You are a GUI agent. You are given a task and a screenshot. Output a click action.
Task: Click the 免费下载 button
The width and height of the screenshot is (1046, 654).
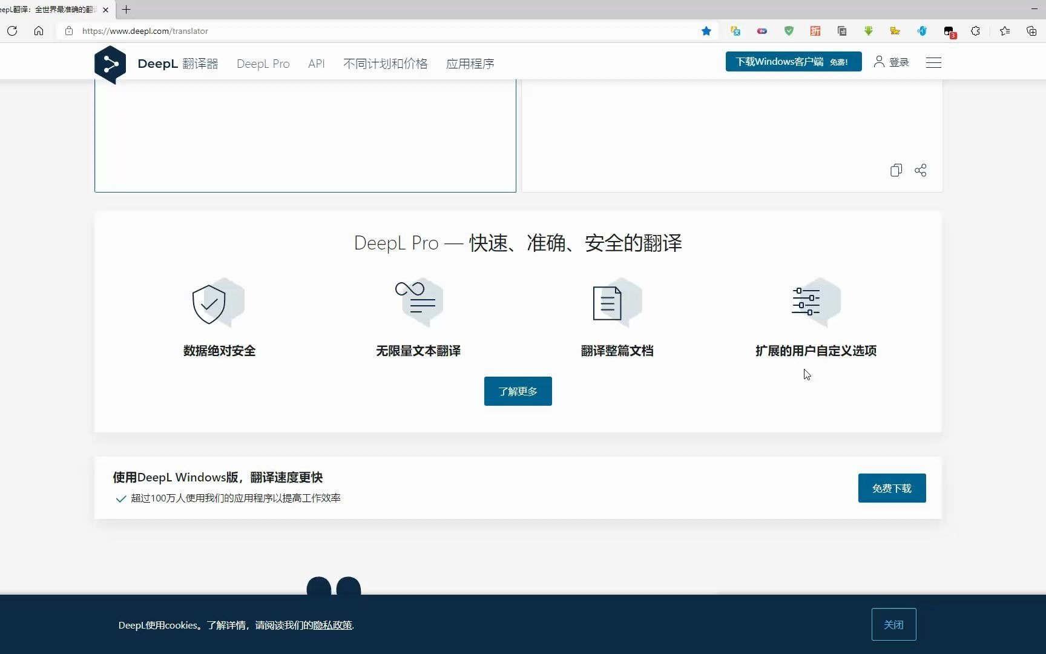[892, 488]
